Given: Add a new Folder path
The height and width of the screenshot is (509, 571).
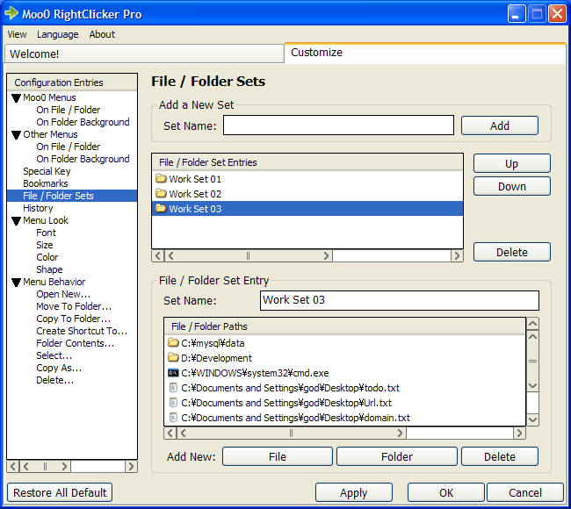Looking at the screenshot, I should [397, 456].
